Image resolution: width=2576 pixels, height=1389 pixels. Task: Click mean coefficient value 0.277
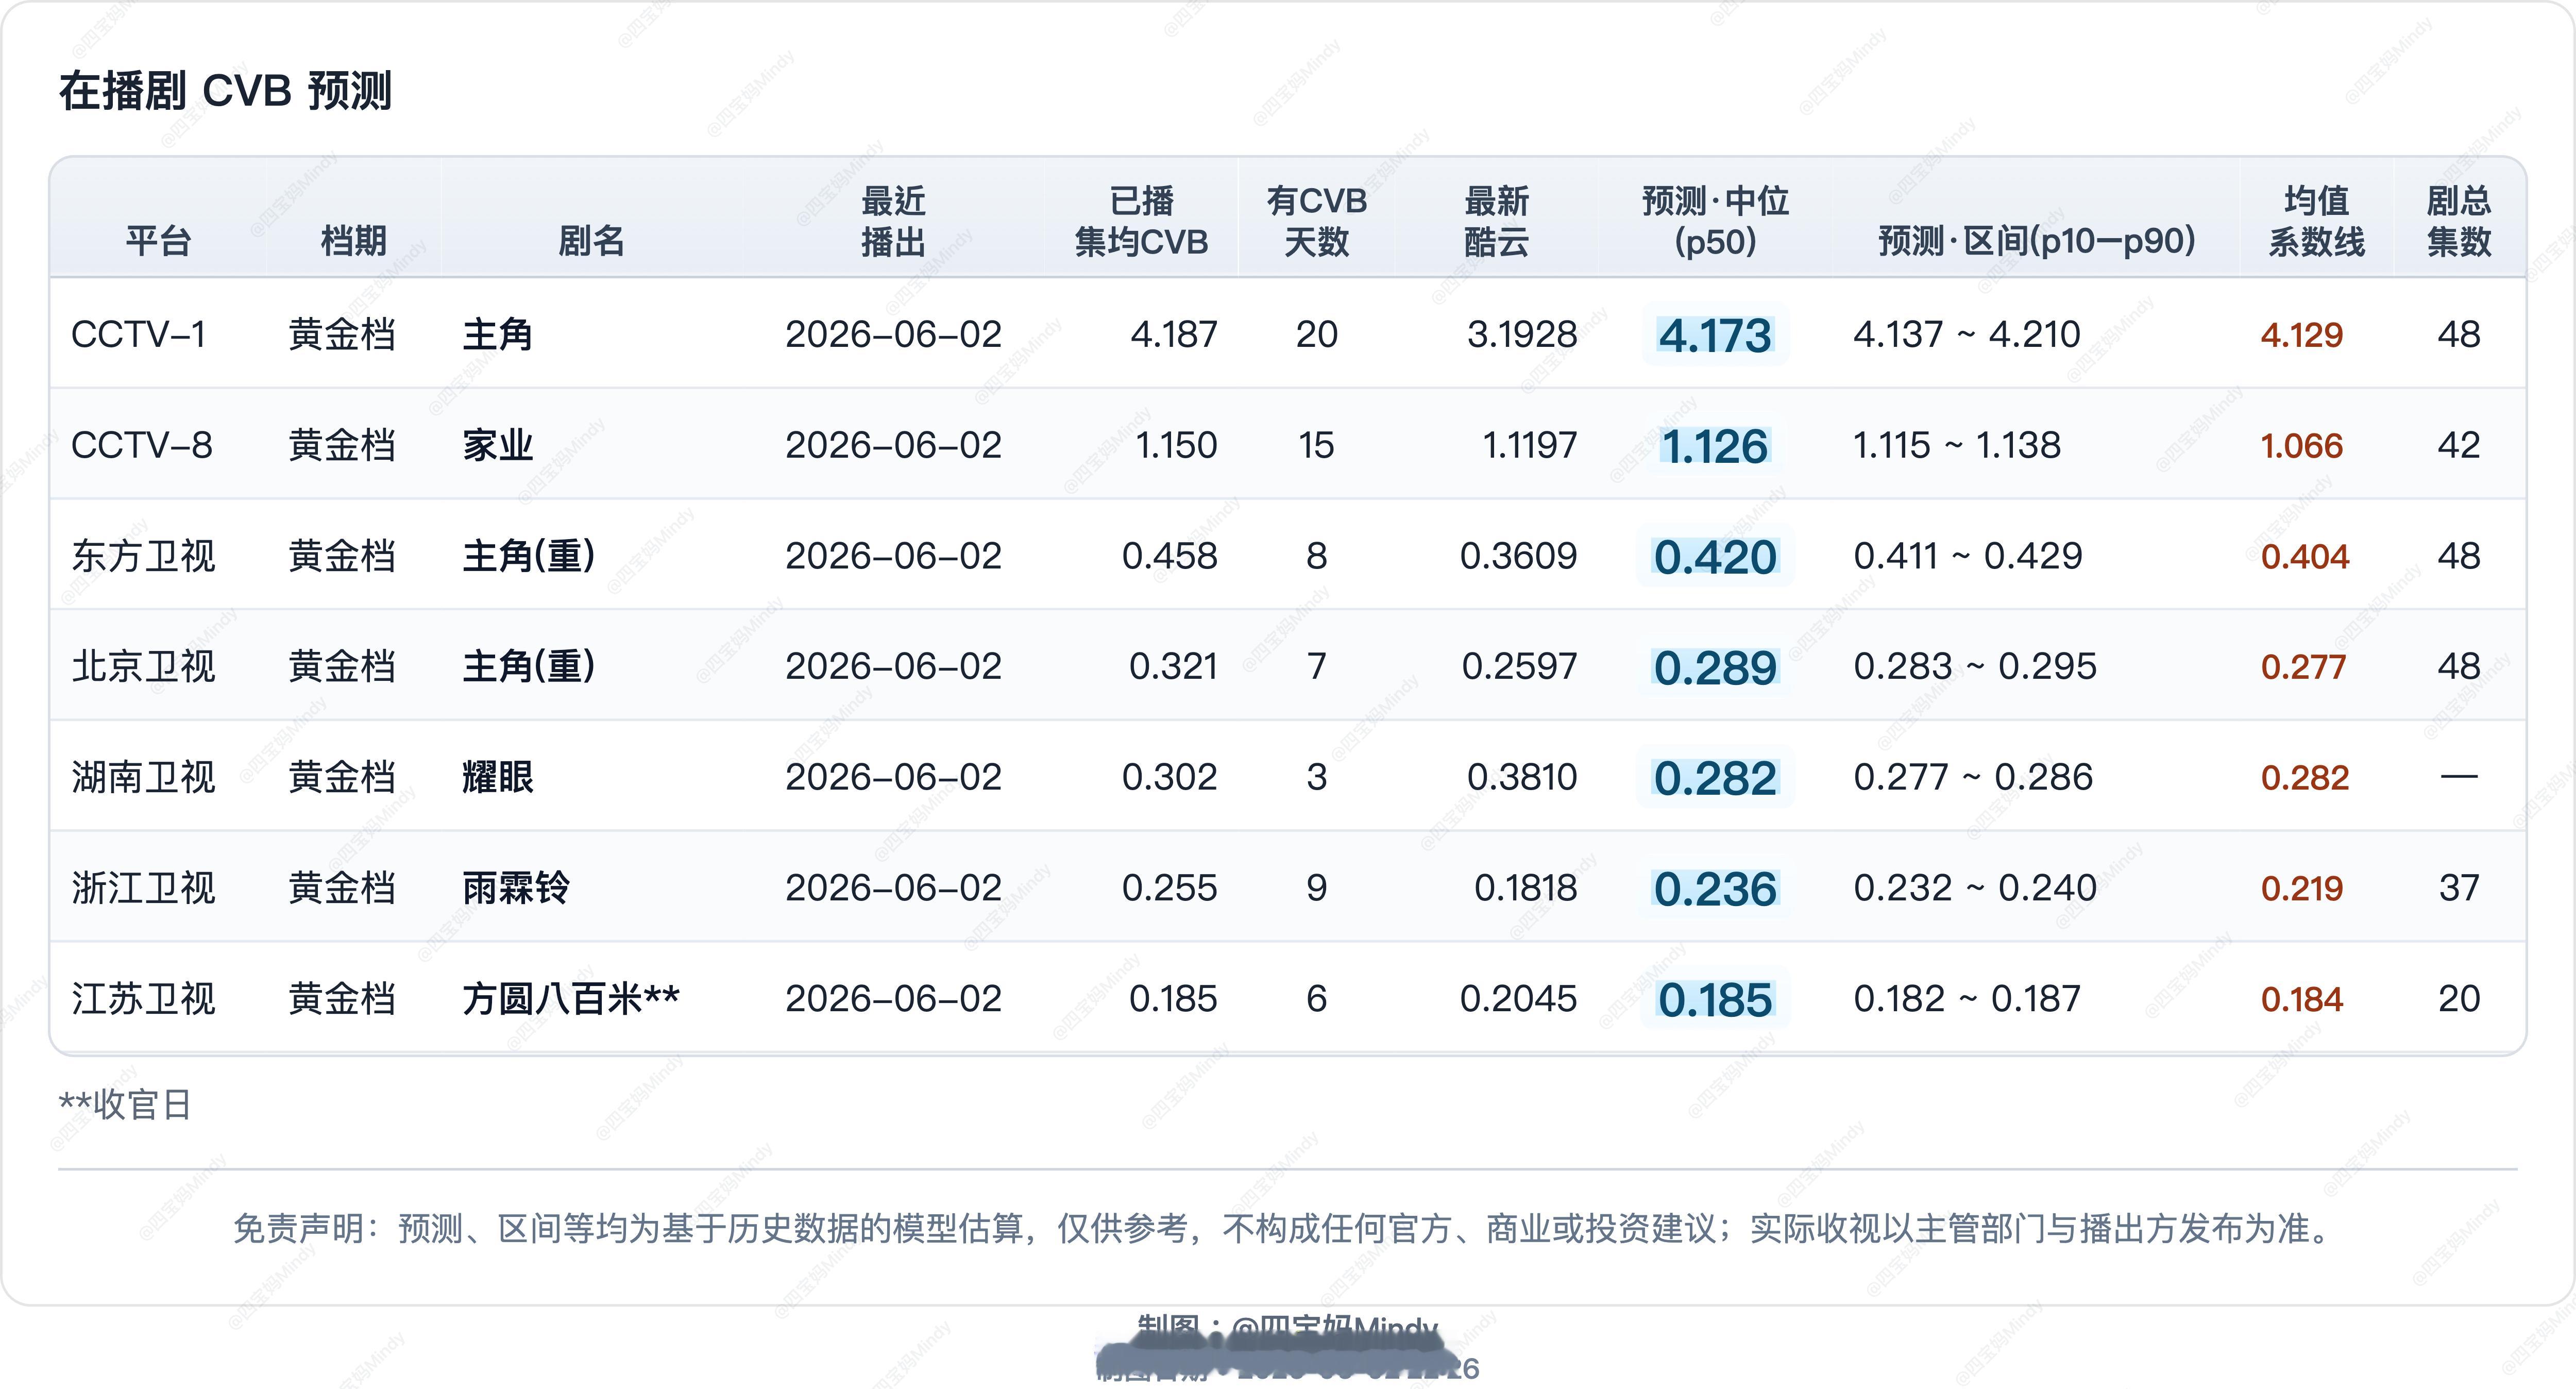tap(2303, 667)
